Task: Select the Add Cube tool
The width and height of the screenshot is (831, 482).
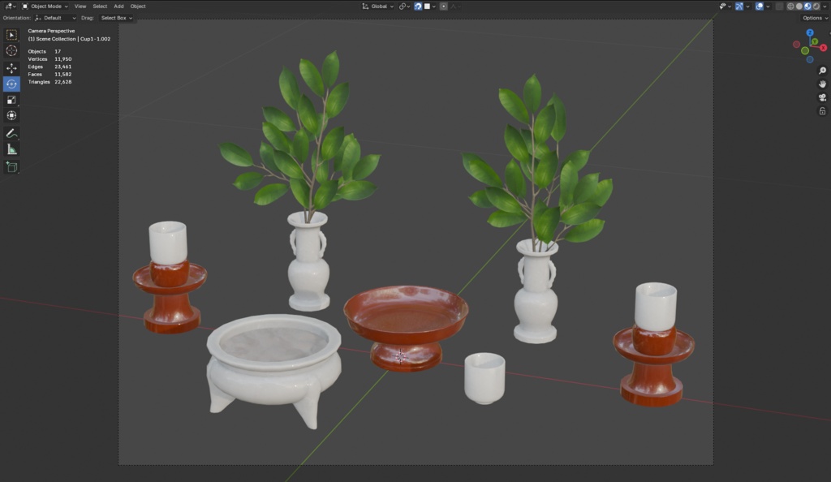Action: pyautogui.click(x=11, y=167)
